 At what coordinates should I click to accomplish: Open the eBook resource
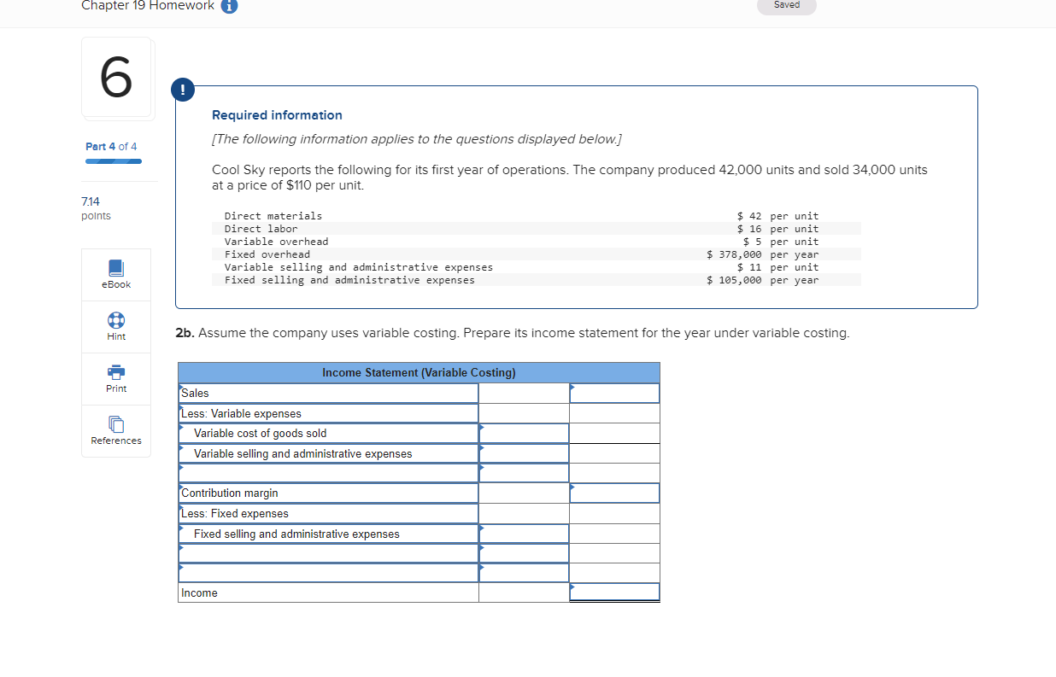tap(116, 275)
